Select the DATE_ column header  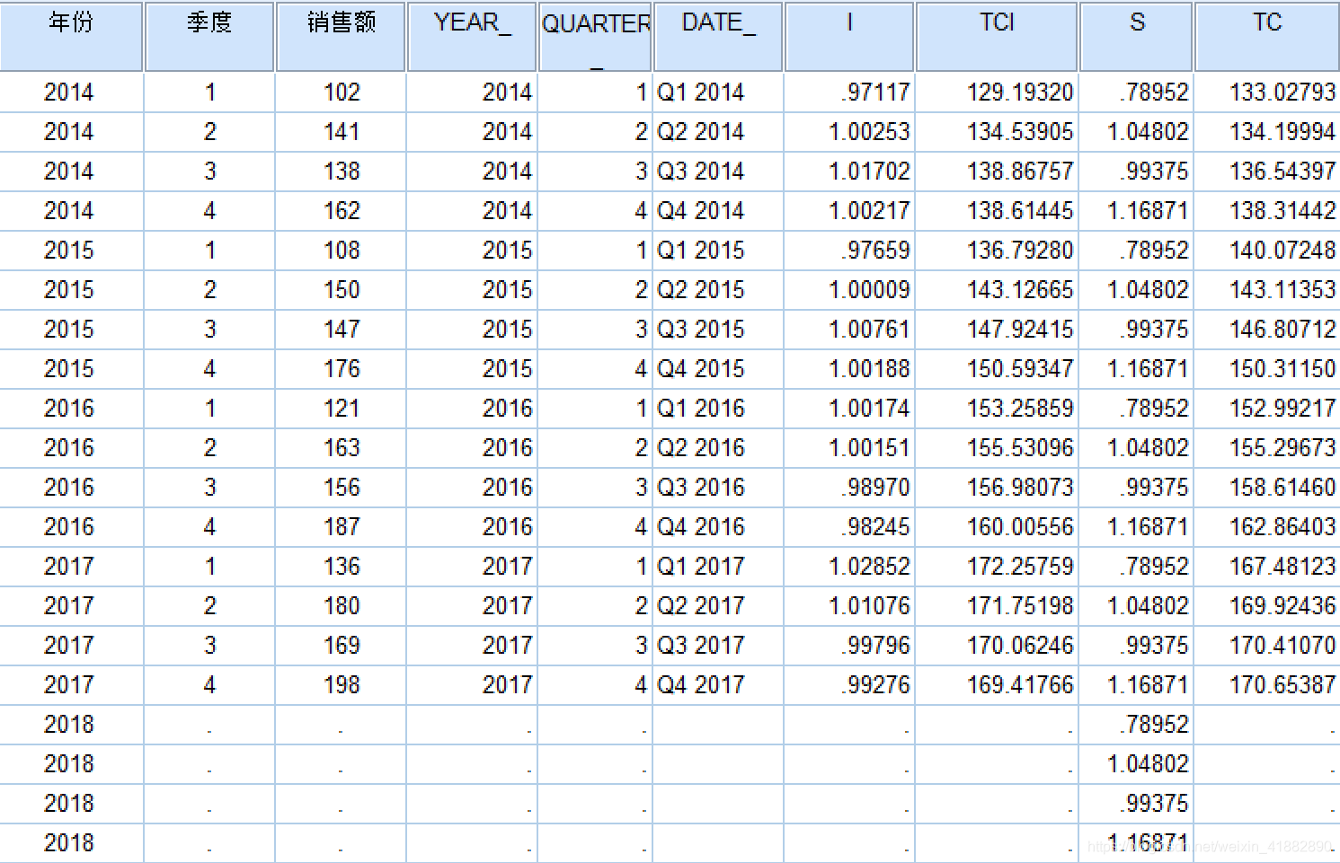coord(718,36)
